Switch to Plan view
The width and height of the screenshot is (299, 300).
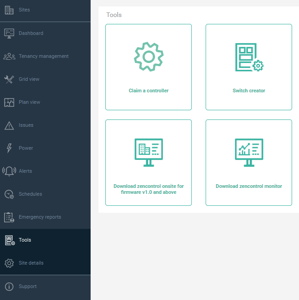pos(45,102)
